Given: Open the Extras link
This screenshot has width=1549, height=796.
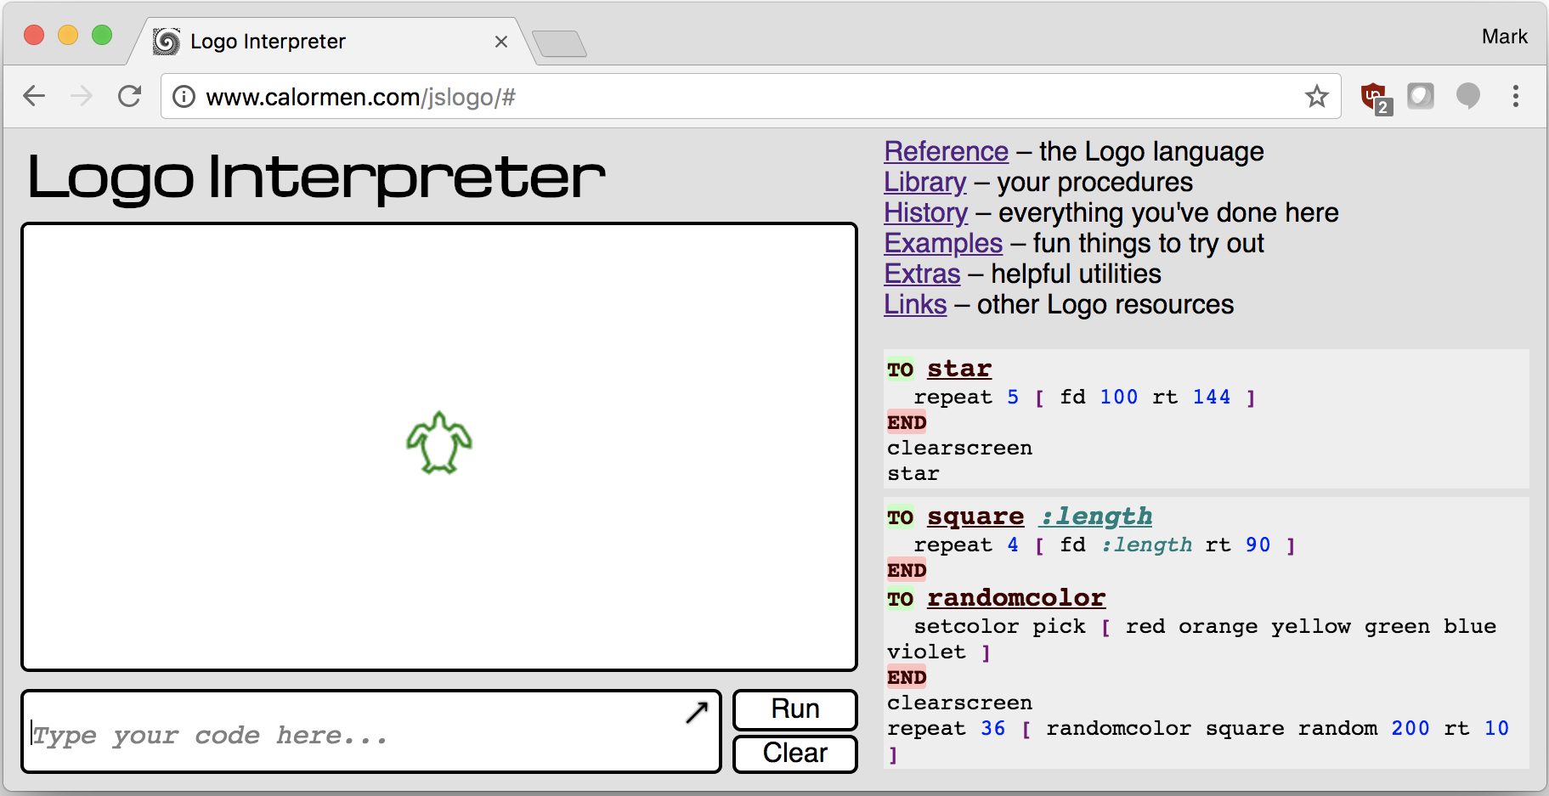Looking at the screenshot, I should point(922,274).
